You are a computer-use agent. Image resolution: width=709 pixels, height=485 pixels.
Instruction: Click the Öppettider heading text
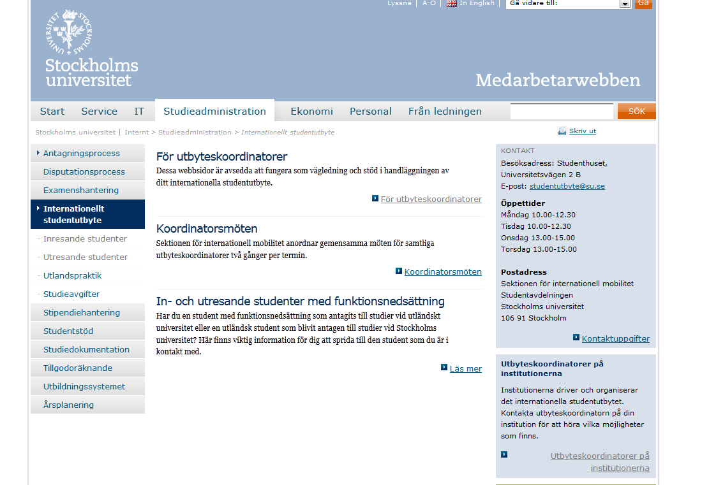523,203
